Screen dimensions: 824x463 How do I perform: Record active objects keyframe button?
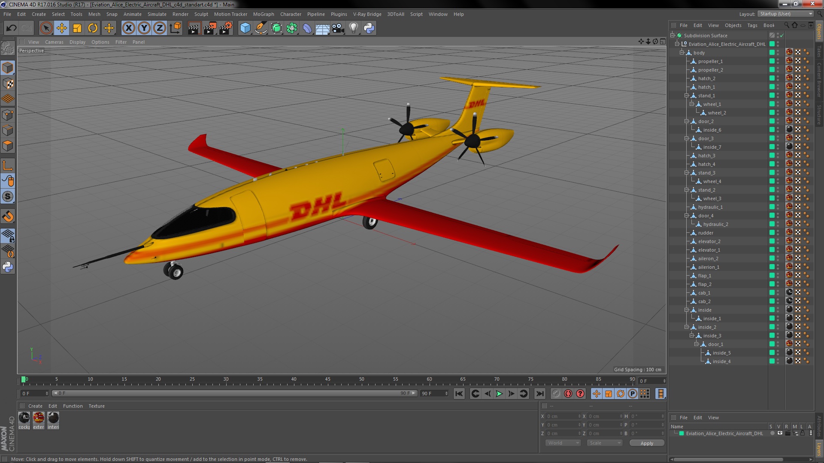coord(556,394)
